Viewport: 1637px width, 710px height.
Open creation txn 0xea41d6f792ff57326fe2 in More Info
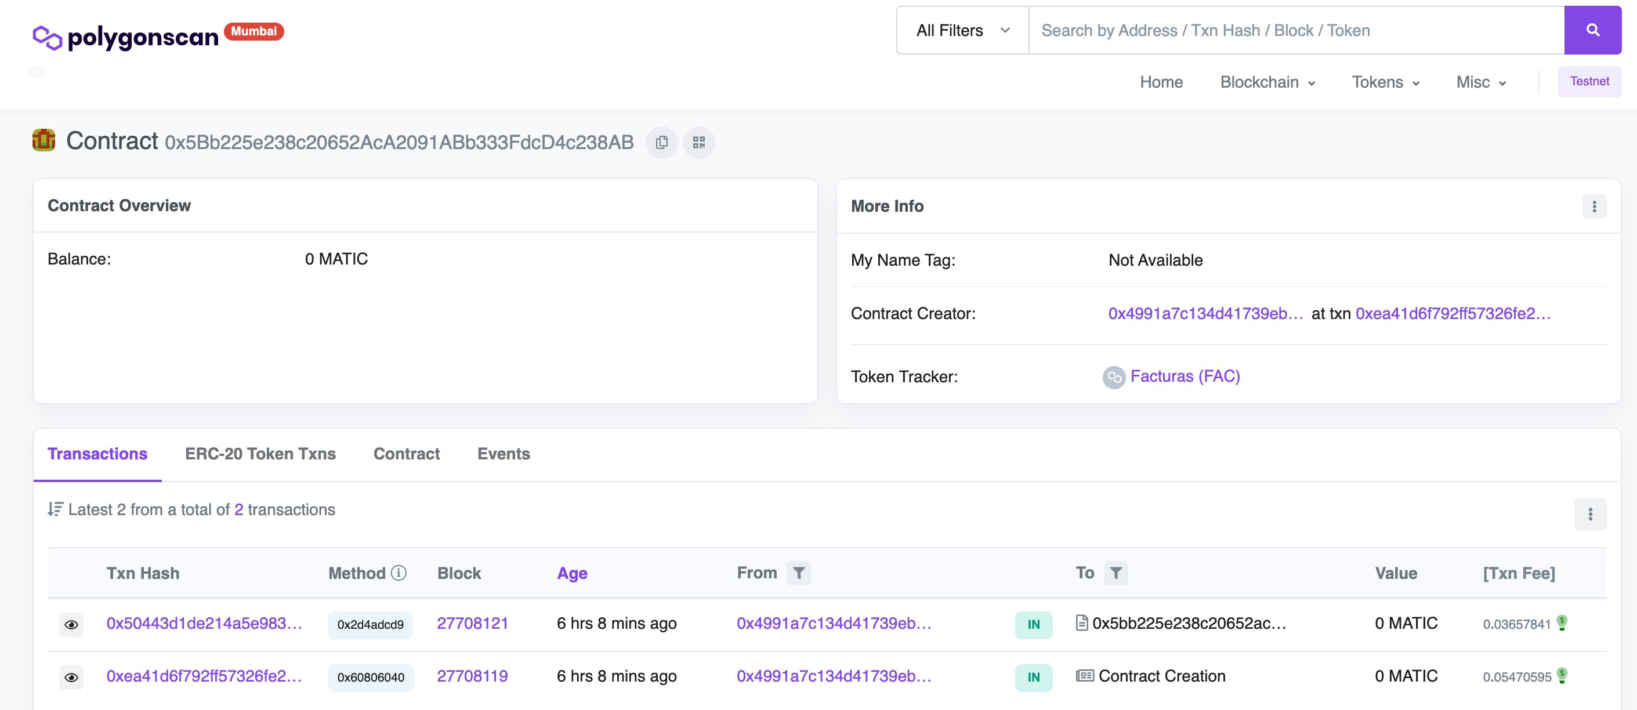pyautogui.click(x=1453, y=313)
